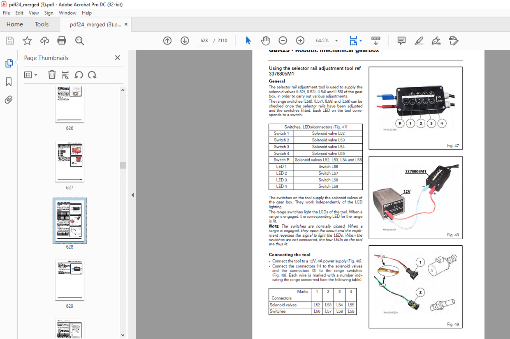Rotate selected page counterclockwise in thumbnails panel
510x339 pixels.
click(79, 75)
